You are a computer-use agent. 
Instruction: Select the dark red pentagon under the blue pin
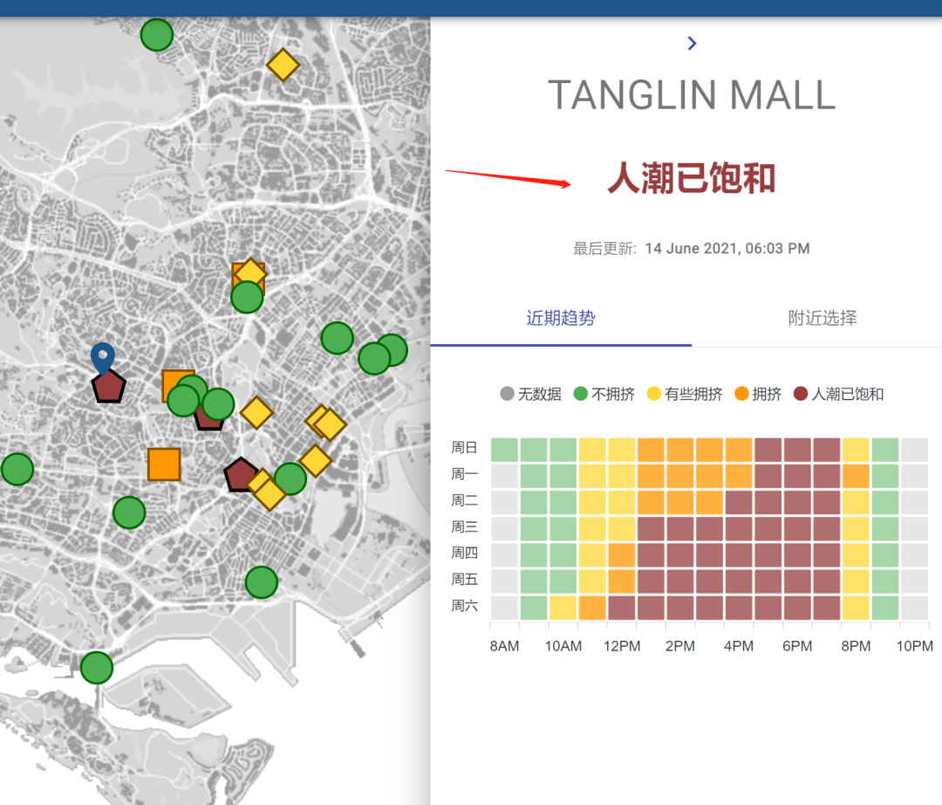(x=109, y=387)
